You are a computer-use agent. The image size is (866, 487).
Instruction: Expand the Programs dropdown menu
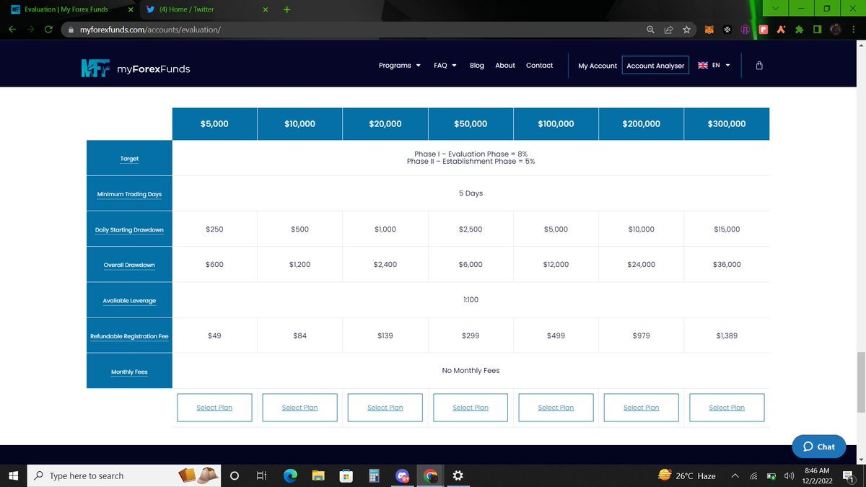400,65
